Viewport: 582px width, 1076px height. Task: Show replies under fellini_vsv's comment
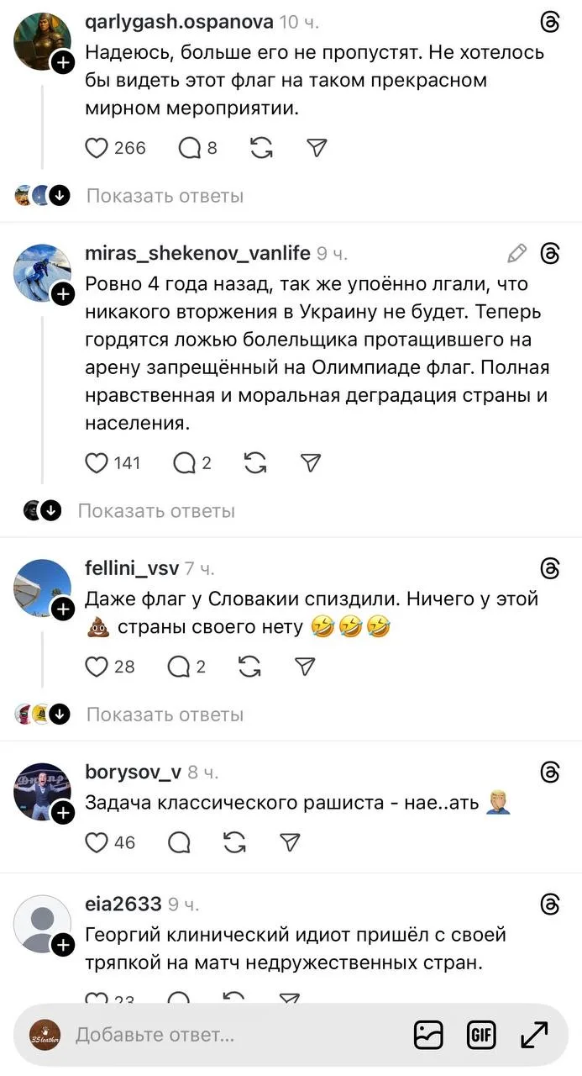coord(165,715)
